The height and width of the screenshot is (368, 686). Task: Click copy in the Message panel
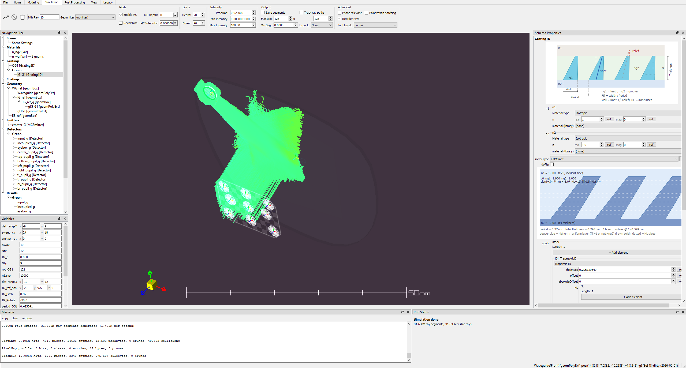[x=5, y=318]
